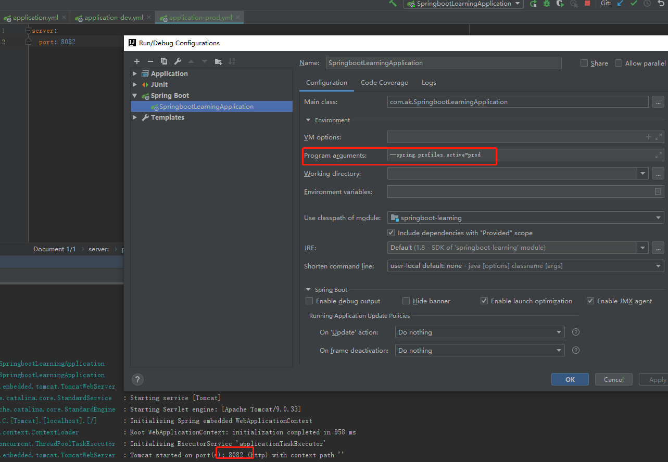Viewport: 668px width, 462px height.
Task: Run with Coverage shield icon
Action: 560,4
